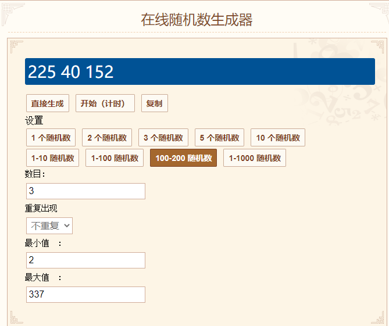389x326 pixels.
Task: Select 2 个随机数 preset
Action: (x=107, y=137)
